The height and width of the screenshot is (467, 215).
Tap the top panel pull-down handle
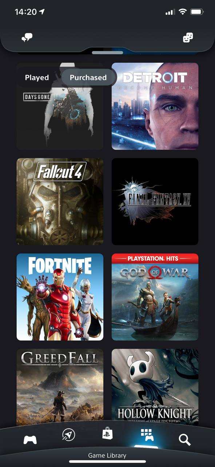[x=107, y=53]
